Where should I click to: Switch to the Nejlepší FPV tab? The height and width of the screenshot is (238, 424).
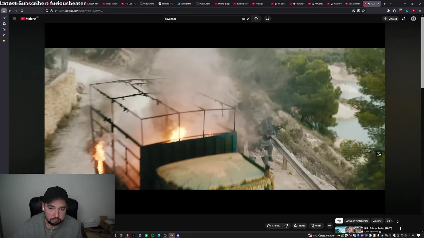pos(166,4)
